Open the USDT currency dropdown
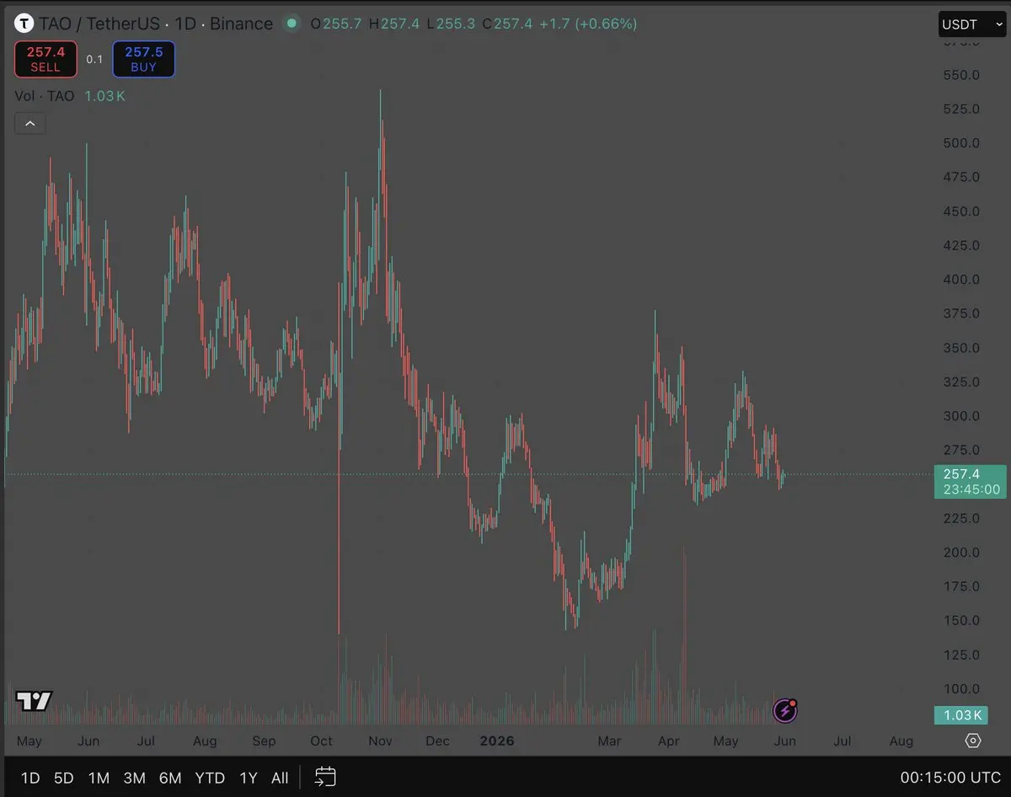This screenshot has height=797, width=1011. (x=971, y=24)
